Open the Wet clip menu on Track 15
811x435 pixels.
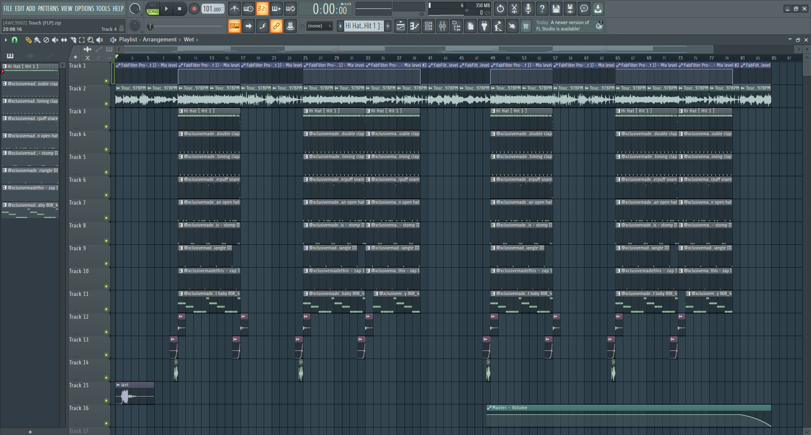pos(118,385)
